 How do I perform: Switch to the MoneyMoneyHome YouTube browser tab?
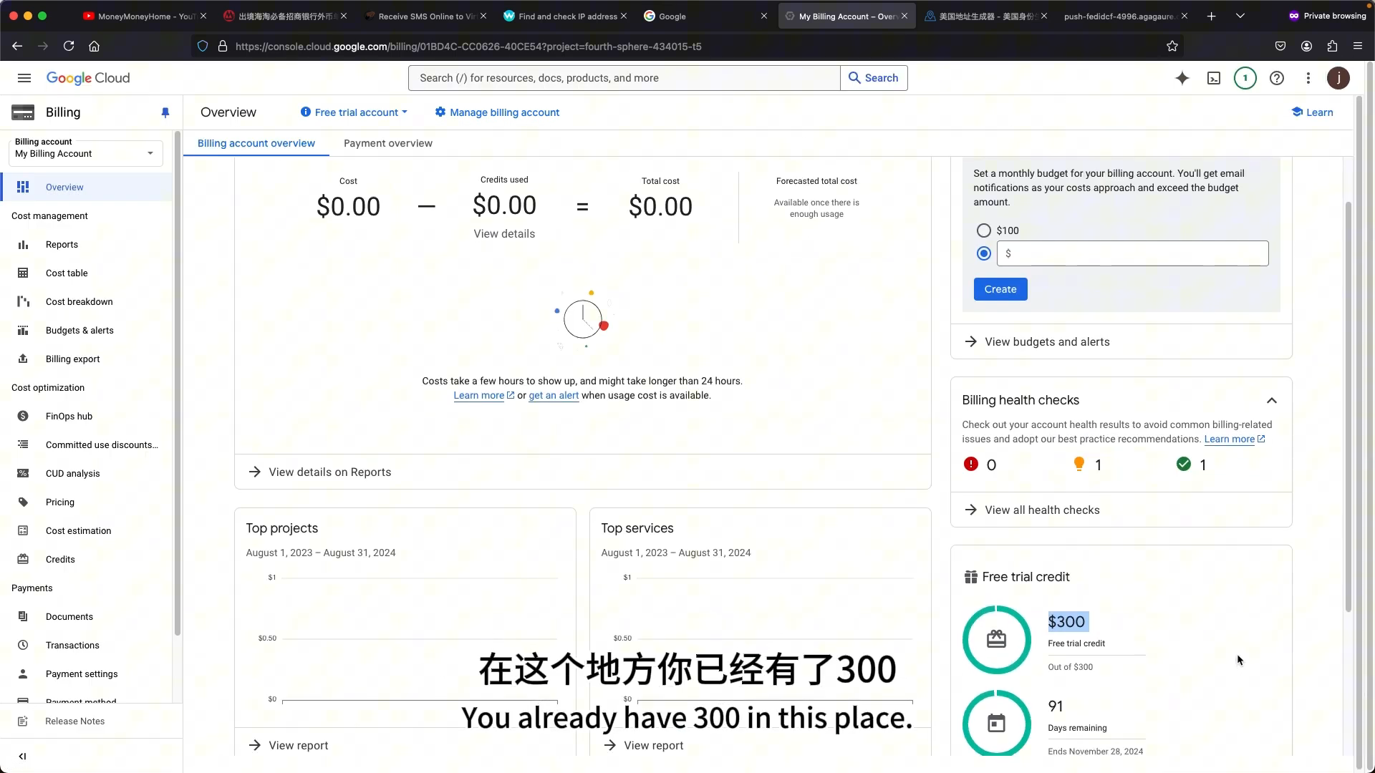(144, 16)
